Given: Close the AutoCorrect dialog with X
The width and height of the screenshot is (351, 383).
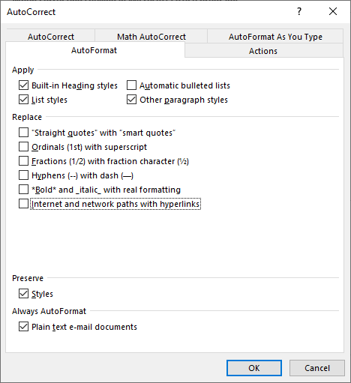Looking at the screenshot, I should (333, 11).
